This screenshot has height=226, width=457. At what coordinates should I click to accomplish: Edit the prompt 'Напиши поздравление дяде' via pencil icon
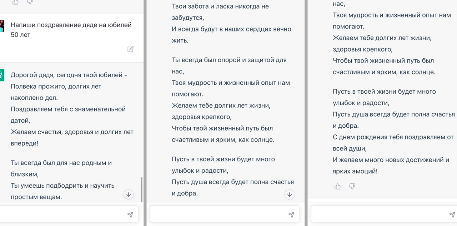[131, 49]
